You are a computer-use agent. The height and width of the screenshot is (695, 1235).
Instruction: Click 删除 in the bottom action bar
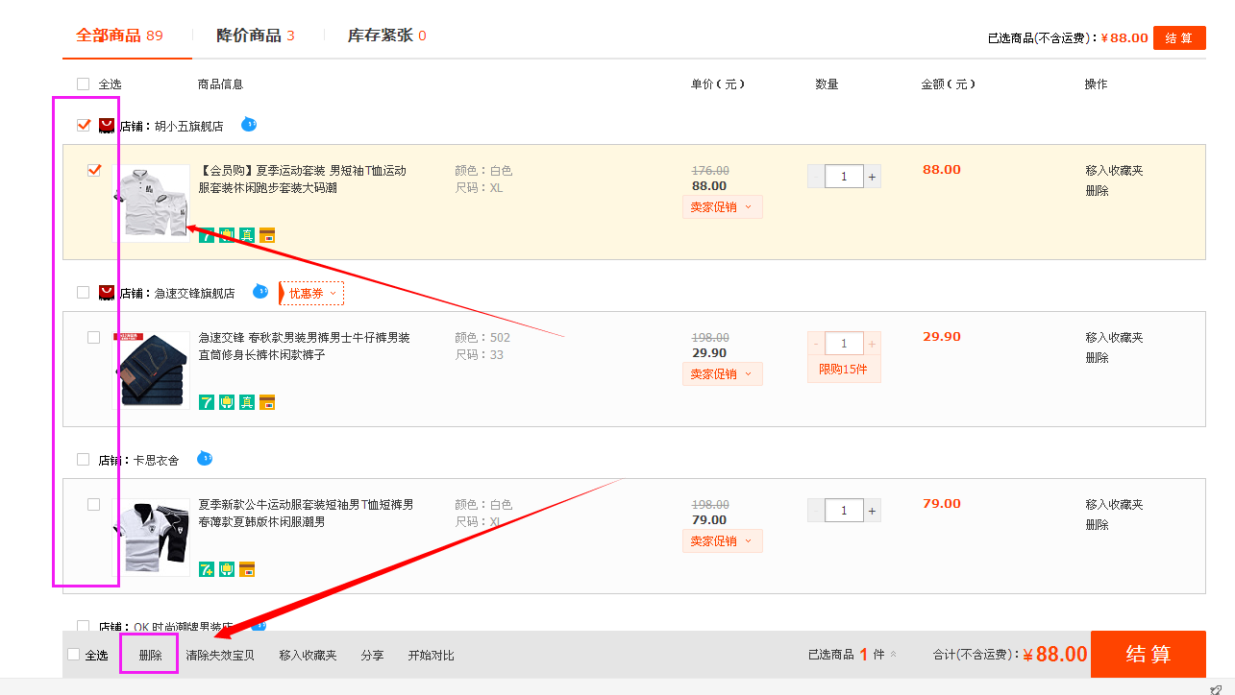[x=149, y=654]
